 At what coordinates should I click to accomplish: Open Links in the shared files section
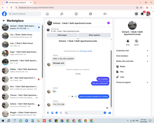(x=132, y=77)
